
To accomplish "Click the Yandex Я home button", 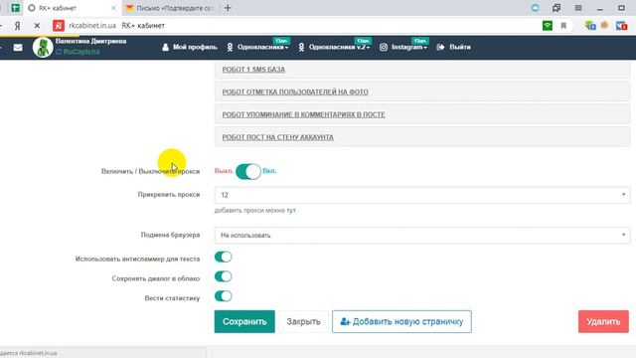I will 18,26.
